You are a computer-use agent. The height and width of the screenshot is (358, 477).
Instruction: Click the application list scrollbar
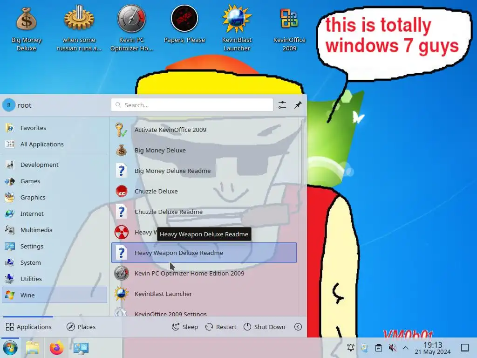click(302, 151)
